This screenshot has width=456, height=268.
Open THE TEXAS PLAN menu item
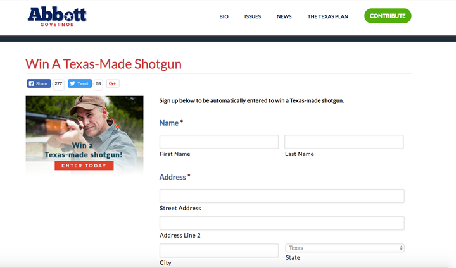pyautogui.click(x=328, y=16)
